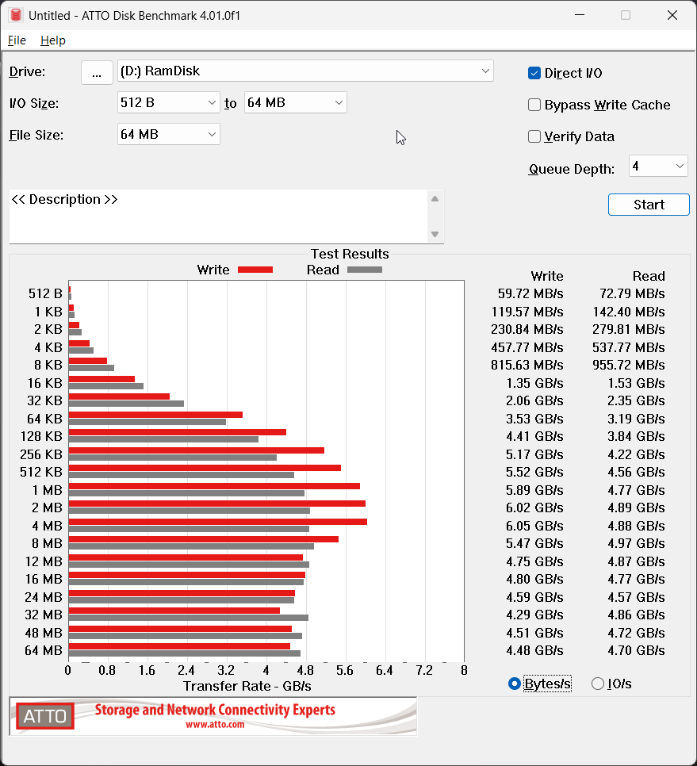
Task: Click the 128 KB row label
Action: coord(41,436)
